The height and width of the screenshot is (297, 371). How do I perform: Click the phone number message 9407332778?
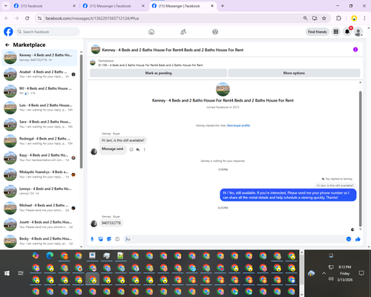coord(111,223)
